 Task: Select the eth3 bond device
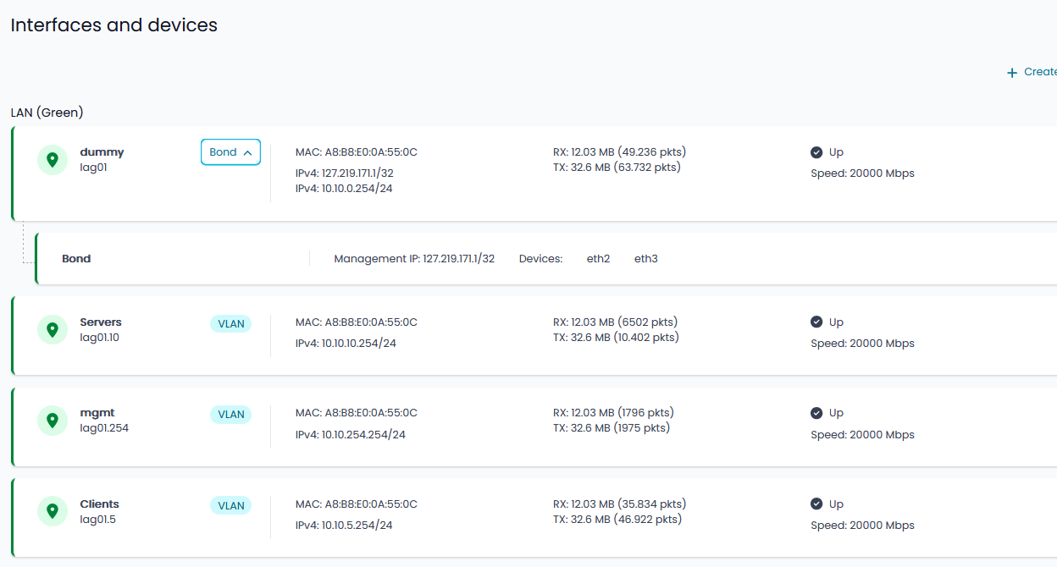645,259
